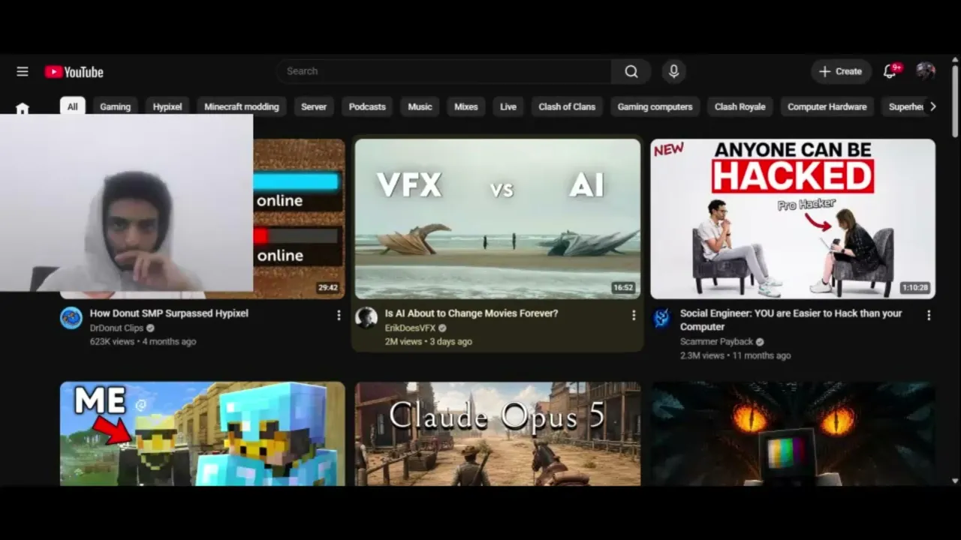This screenshot has width=961, height=540.
Task: Click the scrollbar down arrow
Action: click(955, 481)
